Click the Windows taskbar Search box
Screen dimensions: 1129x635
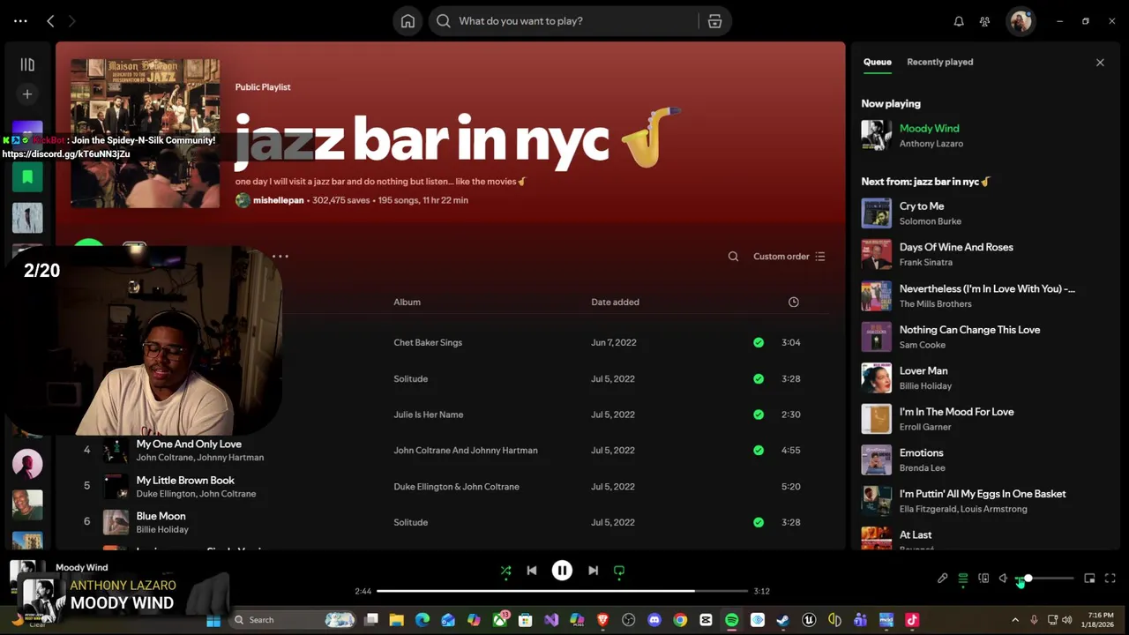coord(291,620)
